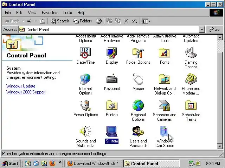Open the Power Options icon
Screen dimensions: 225x168
pos(85,105)
